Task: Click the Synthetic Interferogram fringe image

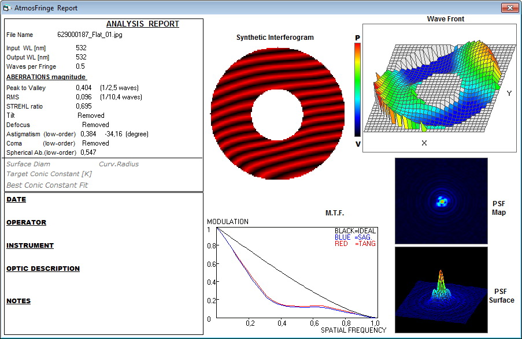Action: [x=277, y=113]
